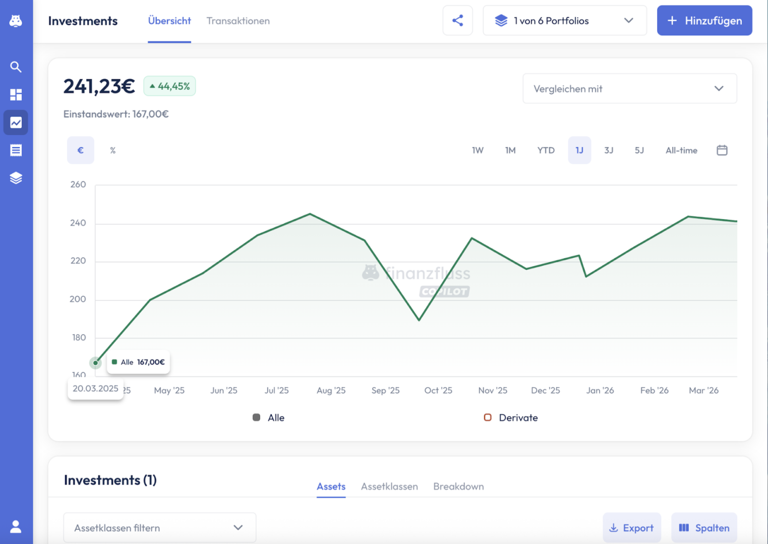
Task: Click the Finanzfluss hippo logo icon
Action: tap(16, 21)
